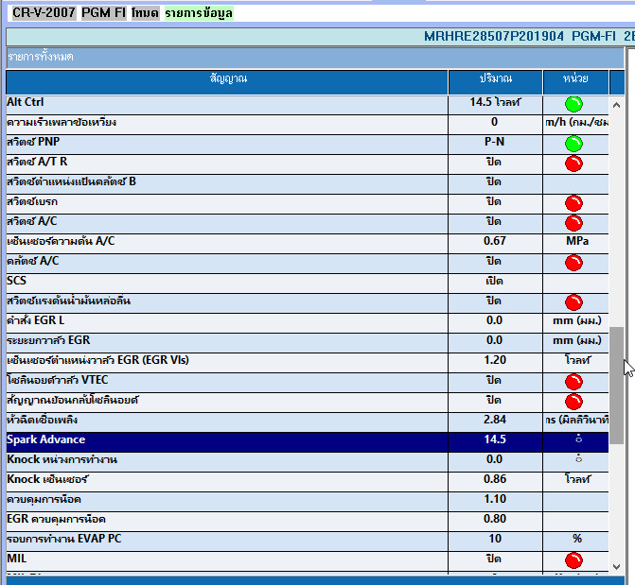The width and height of the screenshot is (635, 585).
Task: Click the red indicator for สวิตช์ A/T R
Action: [x=573, y=163]
